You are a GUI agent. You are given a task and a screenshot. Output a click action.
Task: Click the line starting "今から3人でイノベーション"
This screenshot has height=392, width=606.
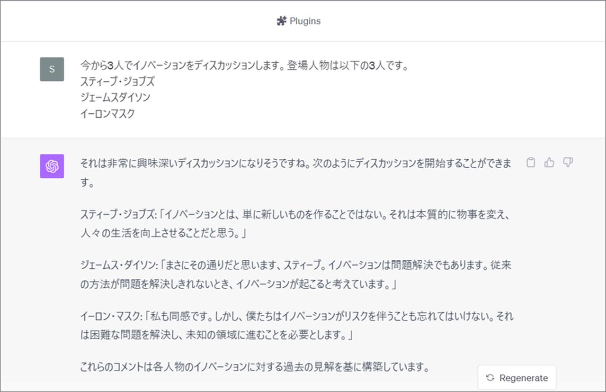pos(244,65)
